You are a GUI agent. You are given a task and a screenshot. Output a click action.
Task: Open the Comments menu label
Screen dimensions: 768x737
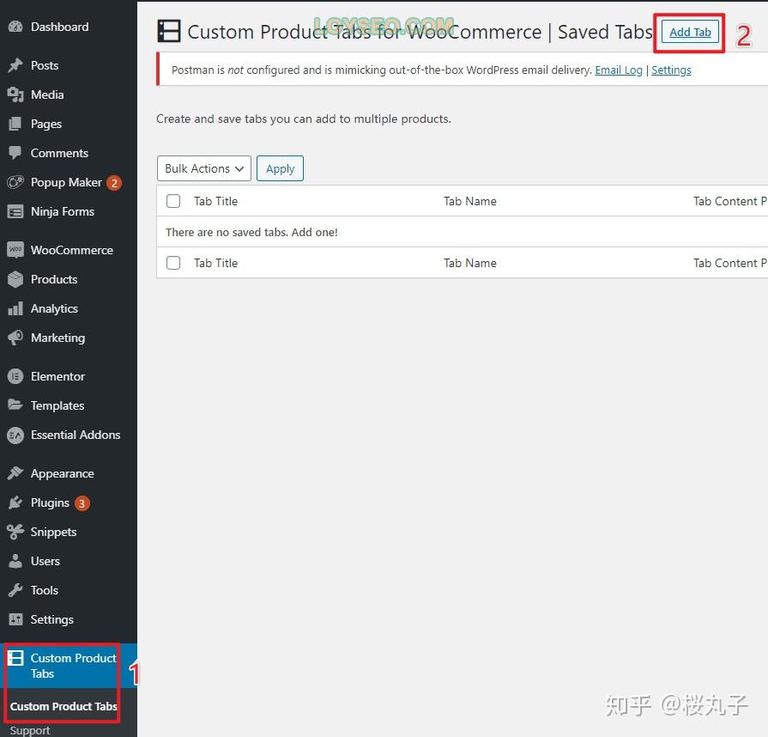click(60, 153)
